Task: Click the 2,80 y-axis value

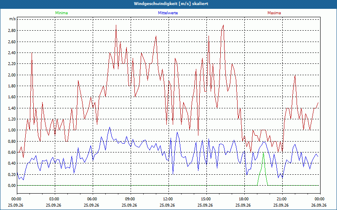Action: tap(12, 30)
